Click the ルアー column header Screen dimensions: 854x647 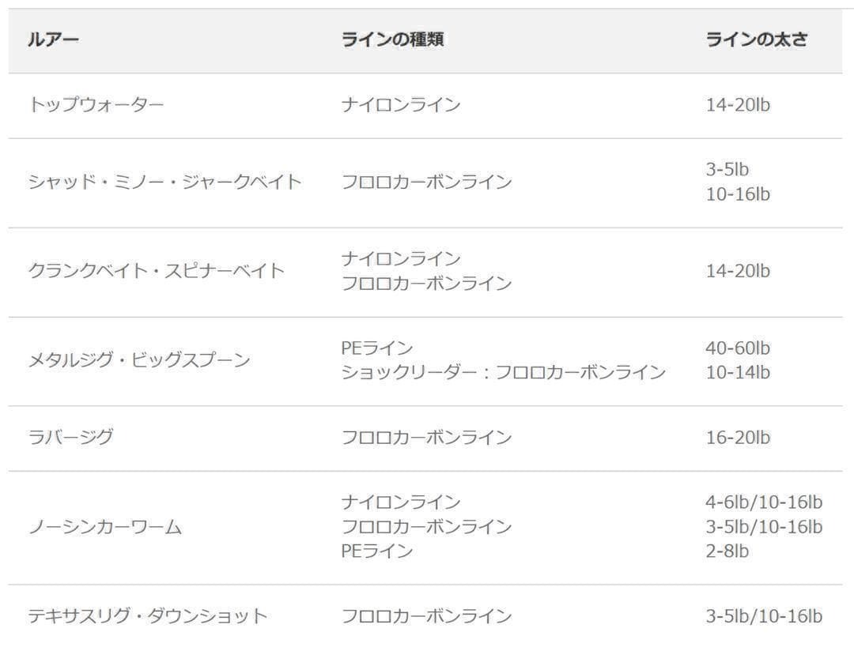[54, 40]
